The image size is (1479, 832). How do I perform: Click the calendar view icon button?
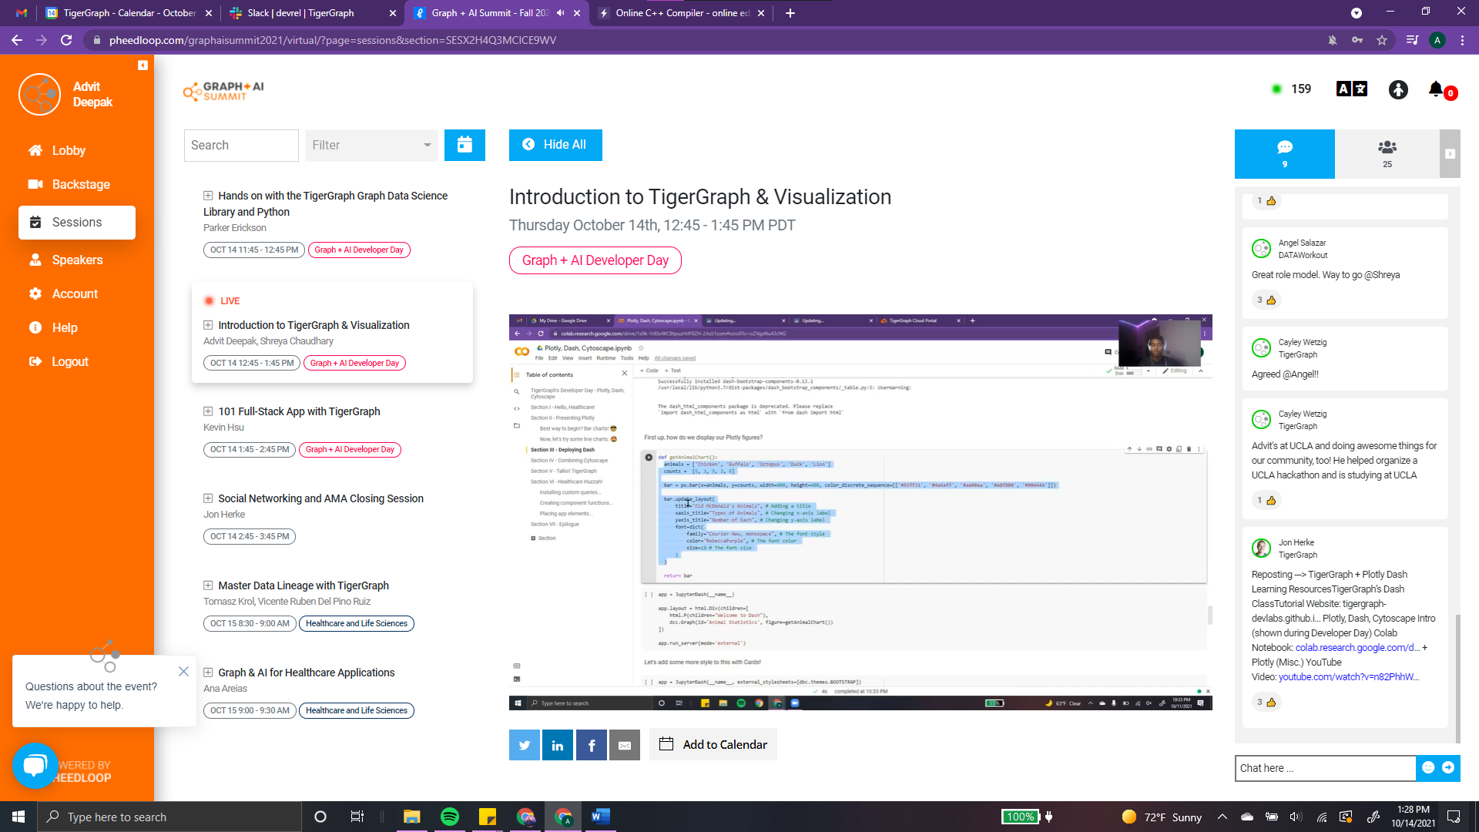click(x=464, y=145)
